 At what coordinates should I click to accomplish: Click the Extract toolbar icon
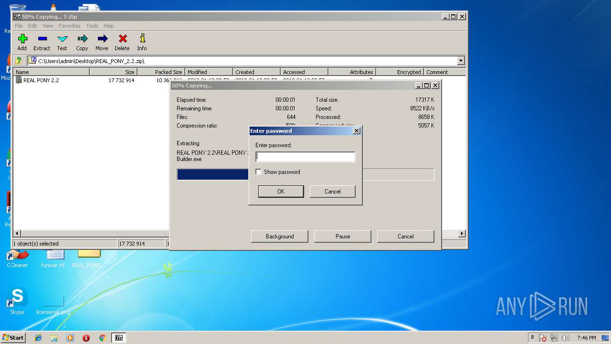(x=42, y=42)
